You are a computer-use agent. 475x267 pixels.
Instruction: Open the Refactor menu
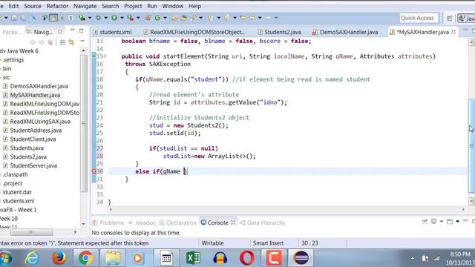coord(57,6)
